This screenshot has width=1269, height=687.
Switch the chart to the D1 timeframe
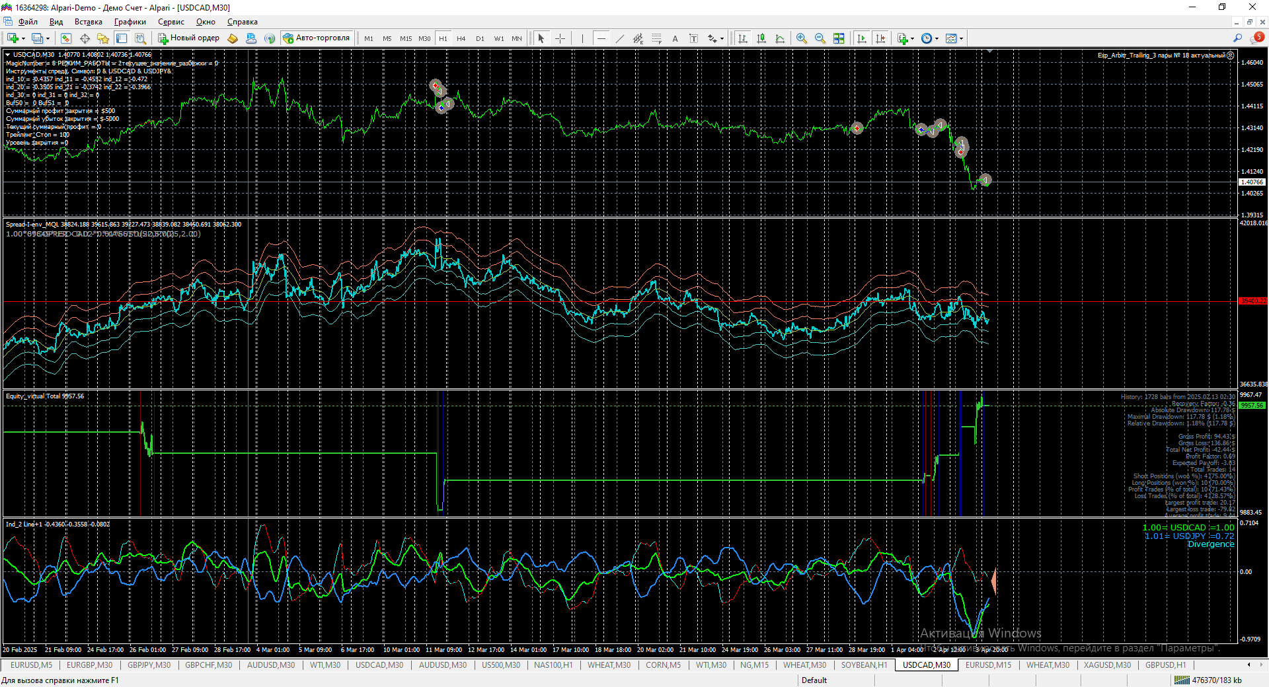[480, 38]
